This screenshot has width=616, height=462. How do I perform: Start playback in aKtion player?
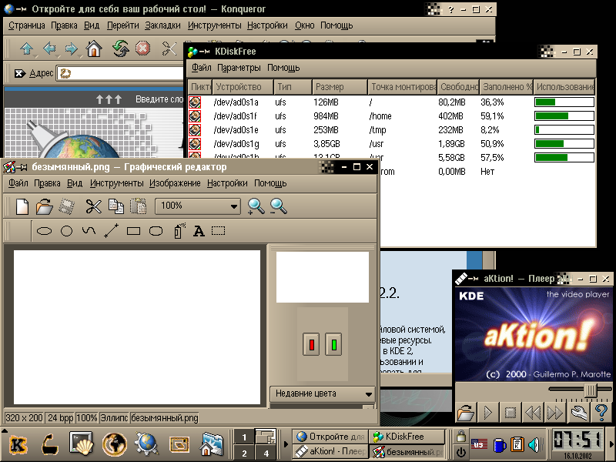[488, 413]
